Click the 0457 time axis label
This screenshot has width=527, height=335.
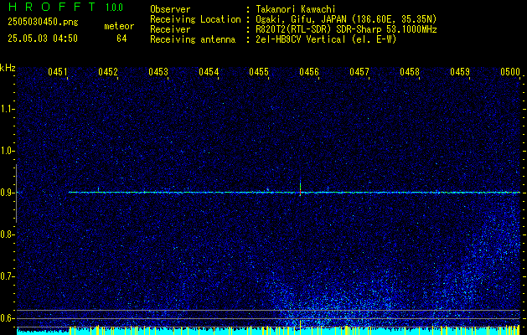(359, 71)
